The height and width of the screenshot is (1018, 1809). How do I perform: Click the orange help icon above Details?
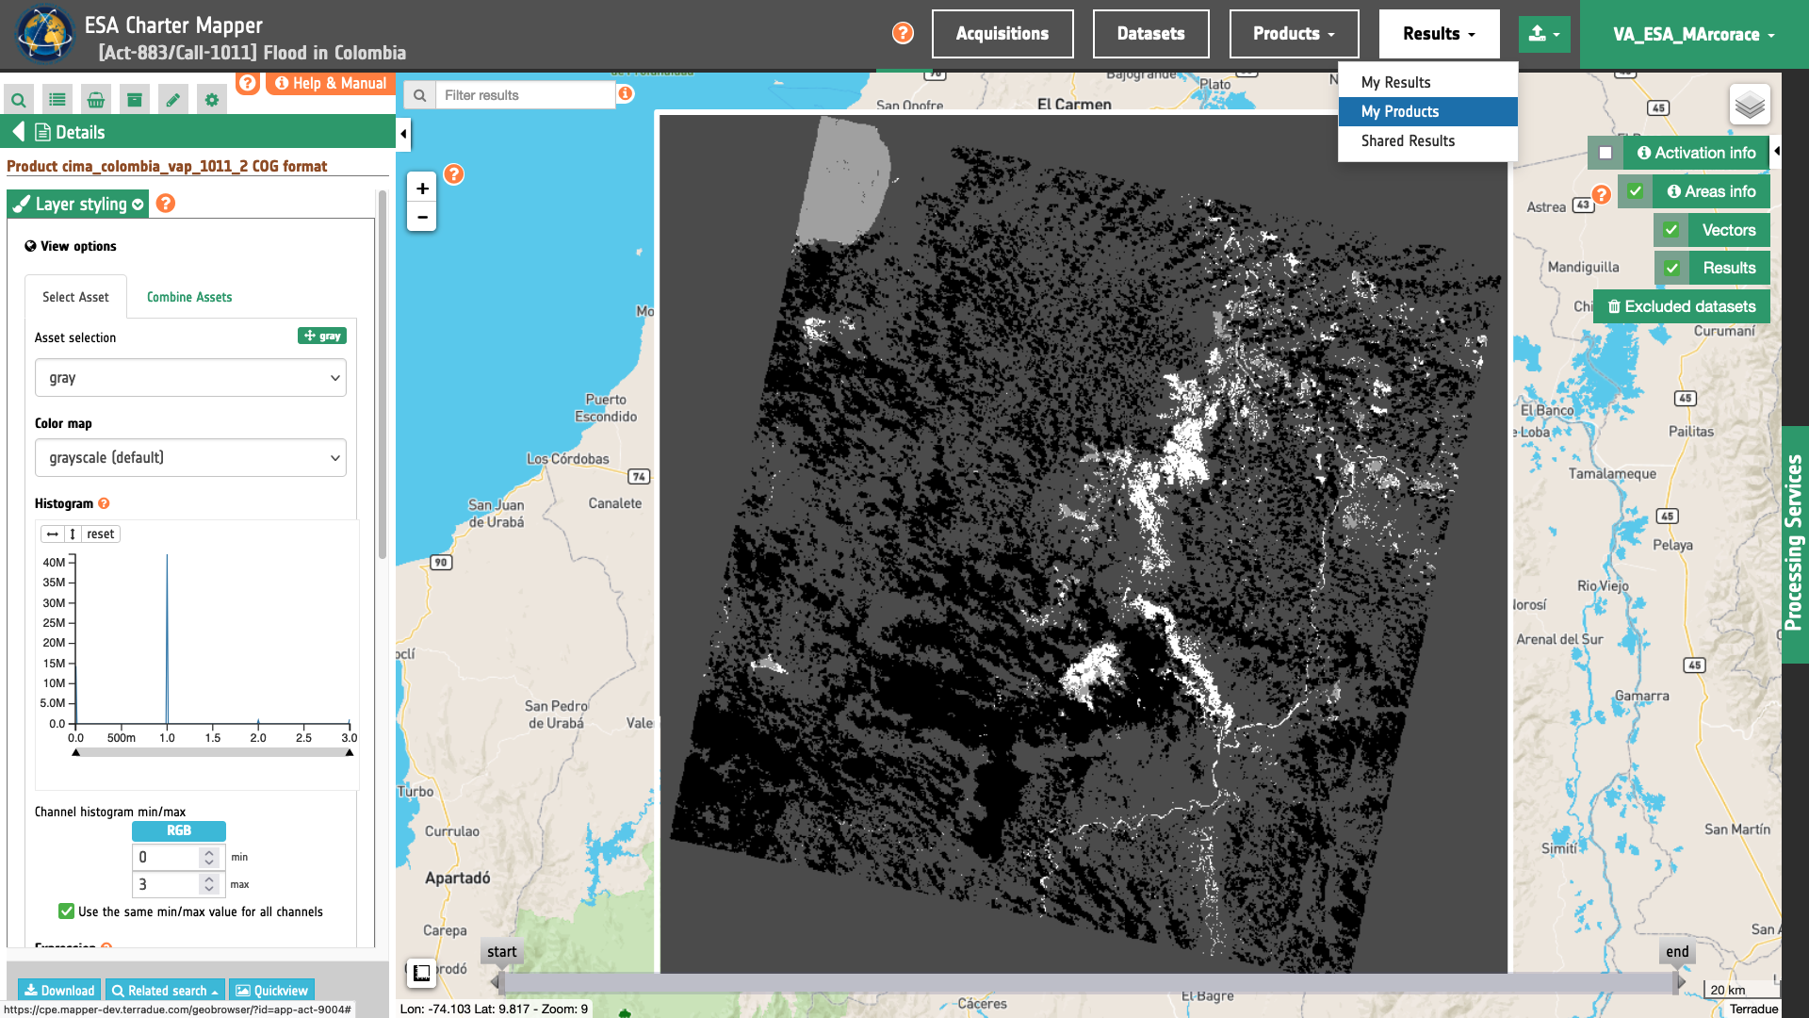(x=247, y=83)
